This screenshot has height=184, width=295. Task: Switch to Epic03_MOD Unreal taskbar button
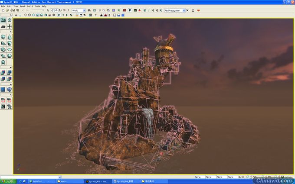point(98,181)
